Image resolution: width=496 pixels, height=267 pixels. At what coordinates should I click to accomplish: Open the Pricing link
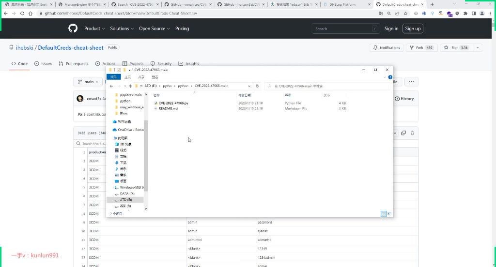tap(182, 29)
